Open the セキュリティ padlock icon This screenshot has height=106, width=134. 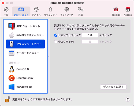coord(50,9)
